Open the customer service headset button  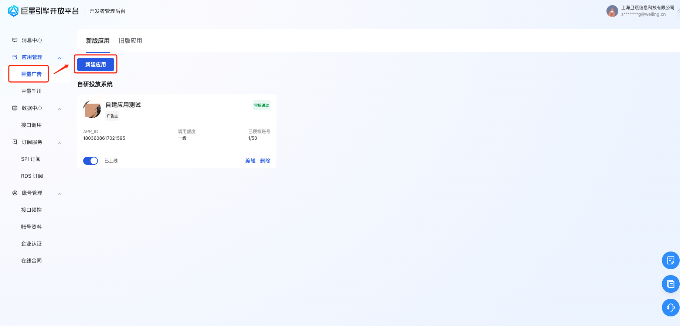[x=670, y=308]
